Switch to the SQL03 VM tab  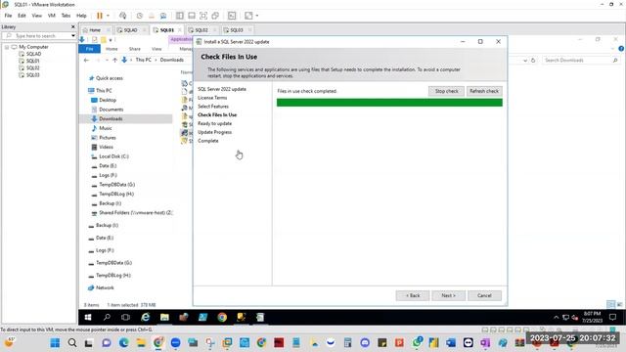click(x=237, y=30)
